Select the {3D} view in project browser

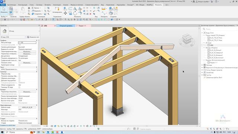coord(212,45)
